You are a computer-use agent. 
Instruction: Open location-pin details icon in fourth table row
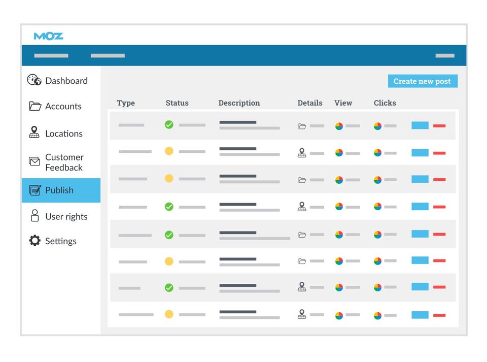[302, 206]
